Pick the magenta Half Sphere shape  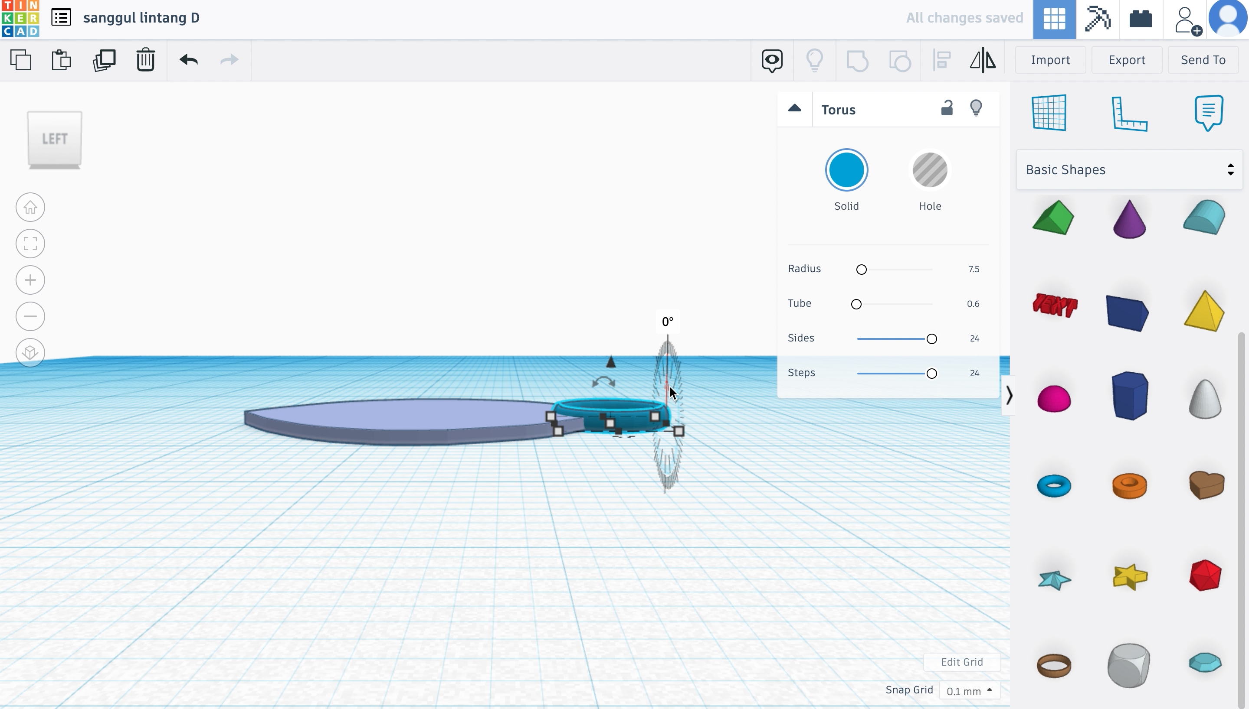(1054, 399)
